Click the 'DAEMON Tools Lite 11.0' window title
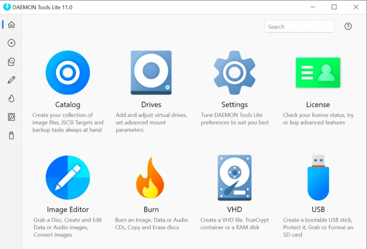The image size is (367, 249). click(x=42, y=7)
